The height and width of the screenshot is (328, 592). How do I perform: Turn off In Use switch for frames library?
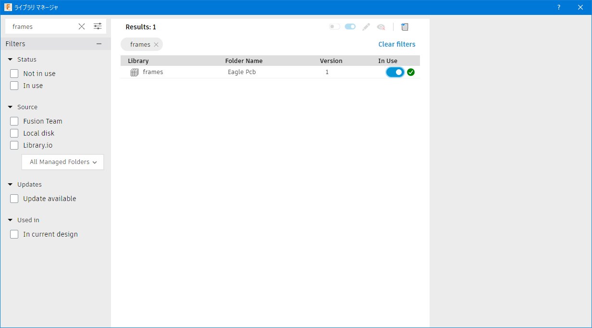[395, 72]
